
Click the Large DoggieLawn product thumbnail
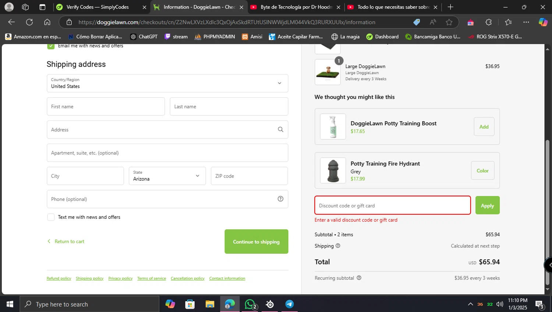pyautogui.click(x=328, y=72)
